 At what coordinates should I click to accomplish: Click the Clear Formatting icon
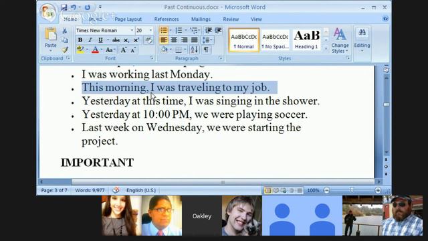click(148, 40)
